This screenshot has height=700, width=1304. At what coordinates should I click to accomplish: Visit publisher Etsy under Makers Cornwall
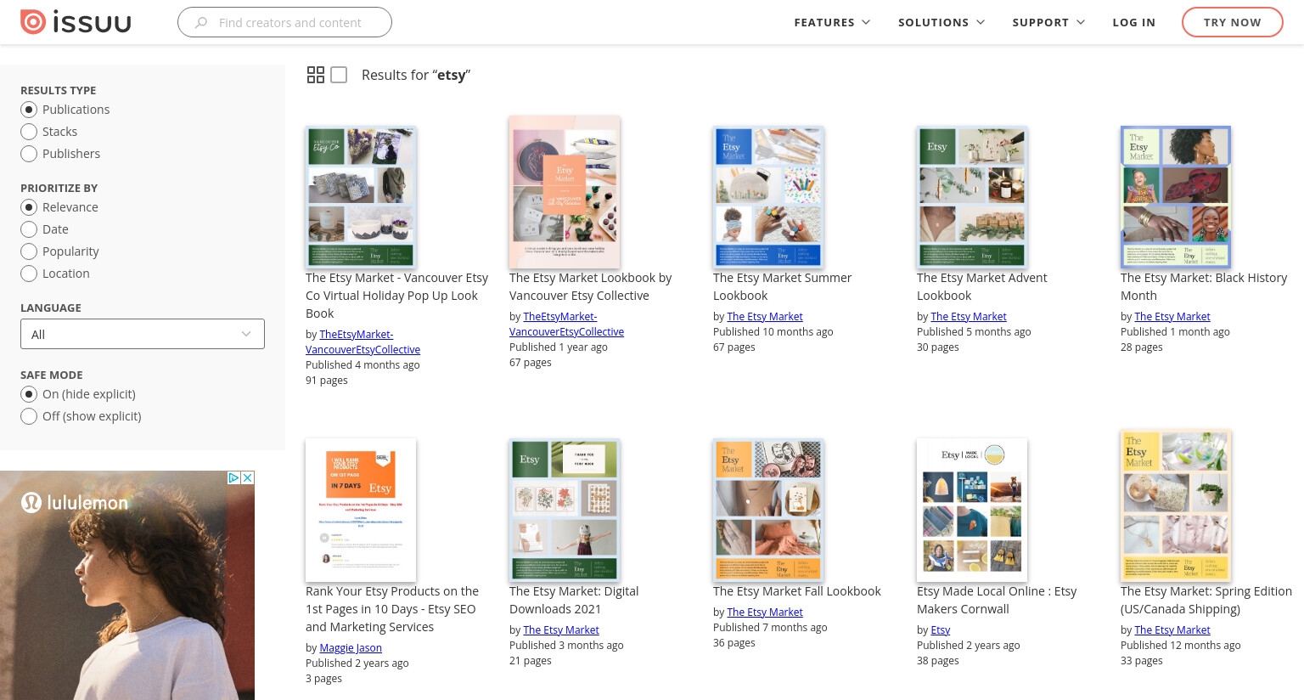pyautogui.click(x=941, y=630)
